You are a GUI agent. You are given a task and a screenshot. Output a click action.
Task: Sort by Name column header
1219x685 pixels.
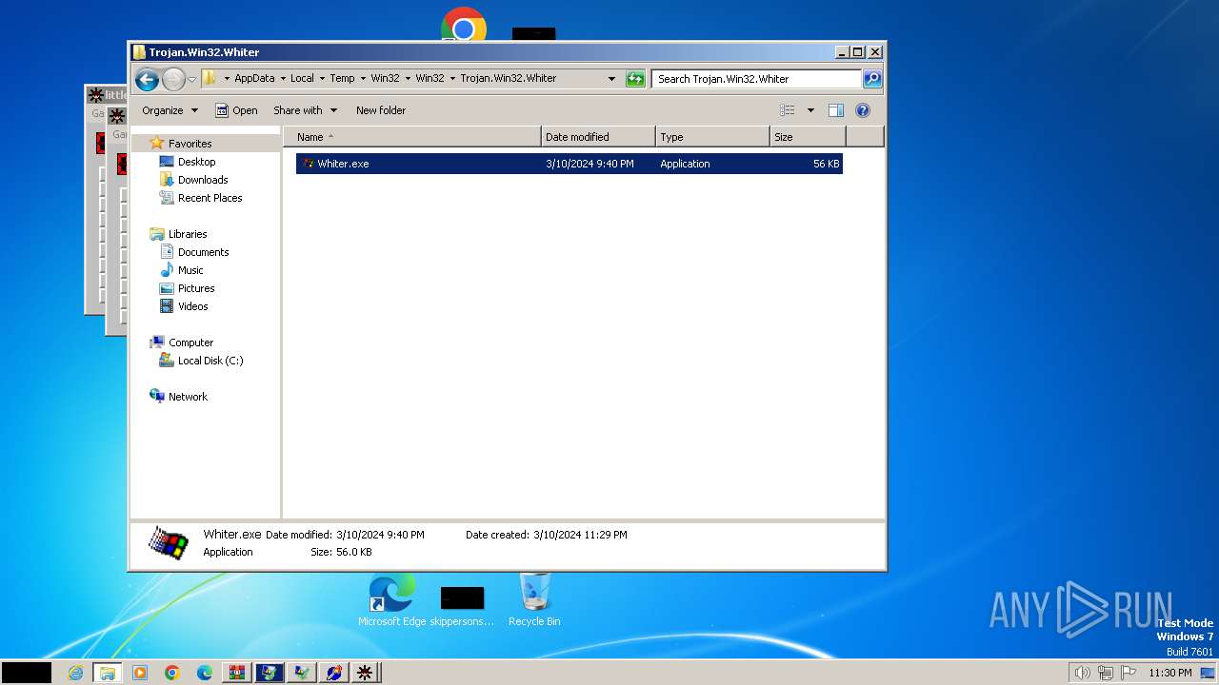[x=411, y=137]
